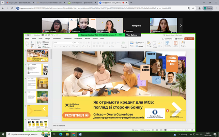Click the Comments button

click(x=168, y=39)
